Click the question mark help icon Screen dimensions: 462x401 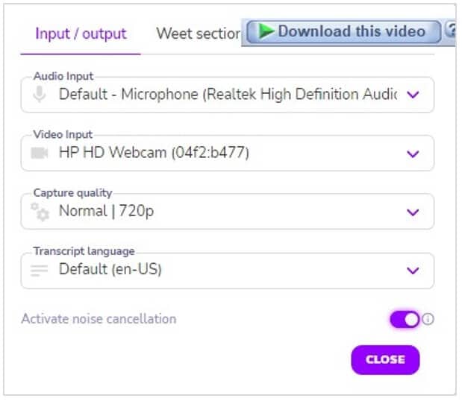[x=451, y=30]
